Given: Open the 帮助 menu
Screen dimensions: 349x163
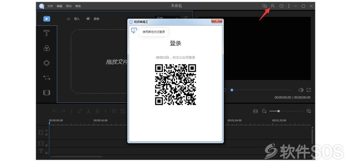Looking at the screenshot, I should pyautogui.click(x=78, y=6).
